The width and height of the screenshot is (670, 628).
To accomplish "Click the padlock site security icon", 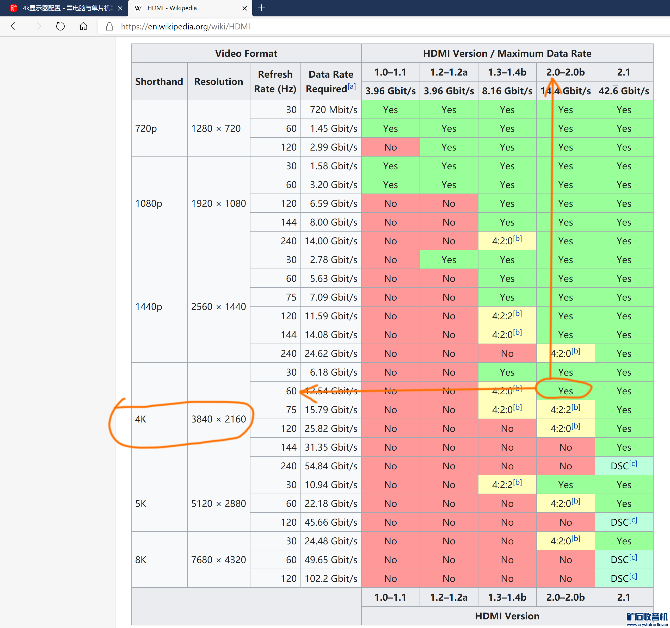I will coord(109,27).
